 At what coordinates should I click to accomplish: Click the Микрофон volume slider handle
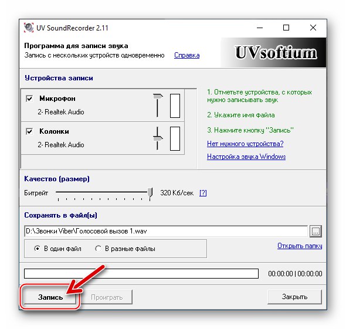coord(158,96)
